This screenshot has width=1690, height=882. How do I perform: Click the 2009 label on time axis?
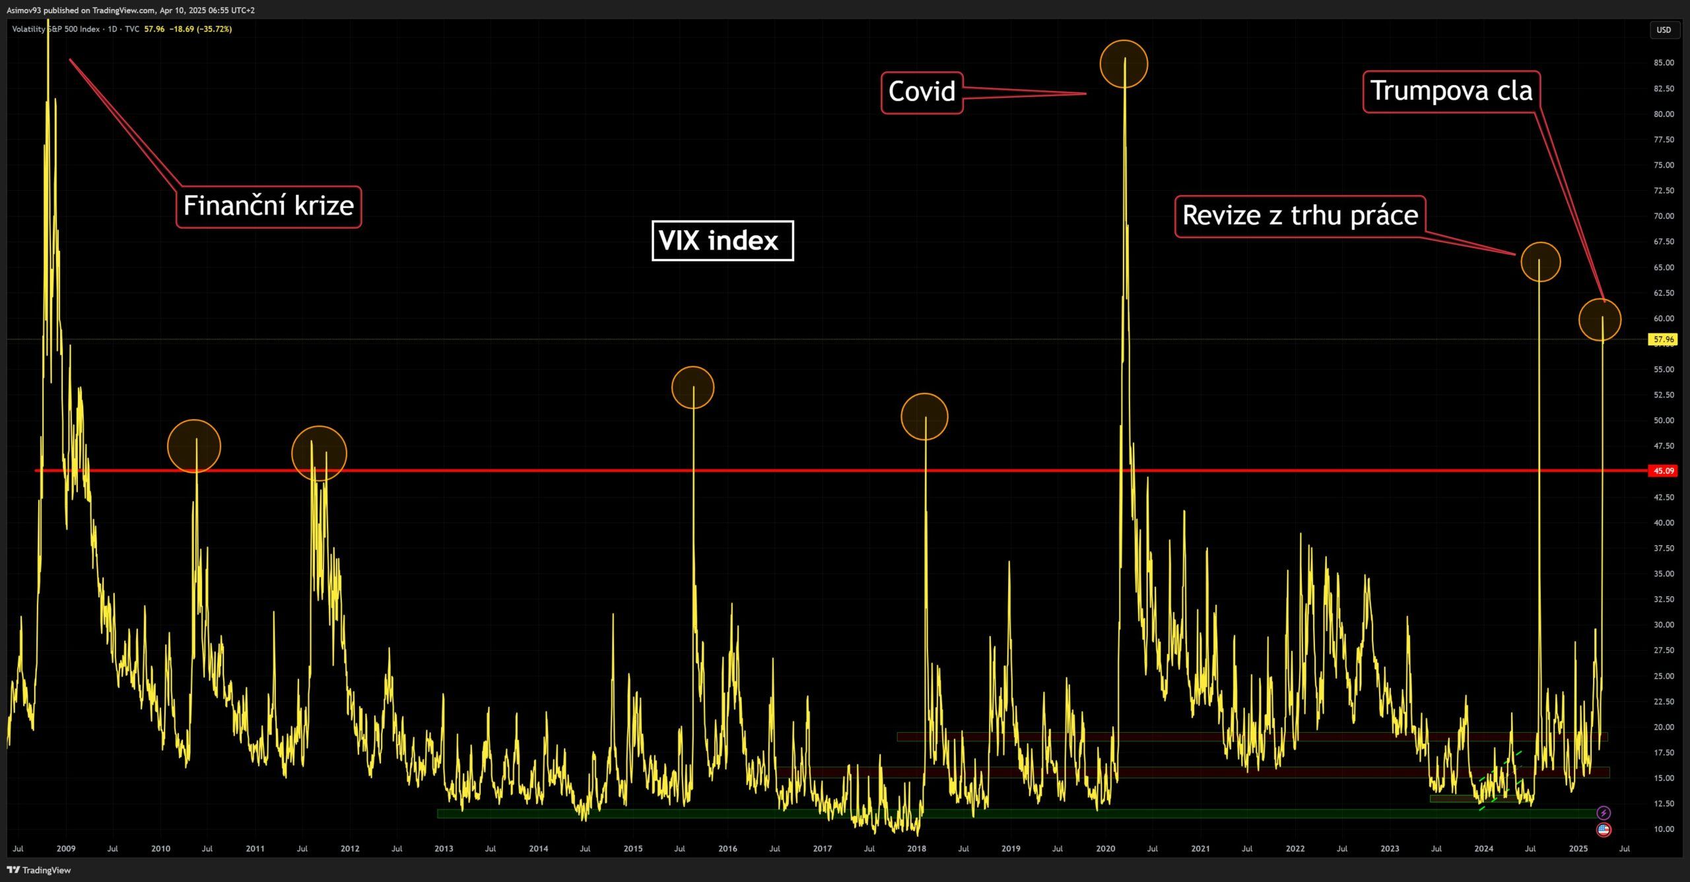66,849
